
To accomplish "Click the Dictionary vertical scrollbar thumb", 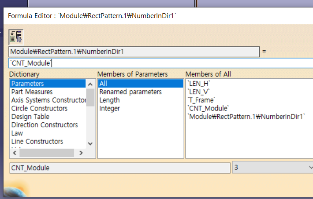I will 90,97.
